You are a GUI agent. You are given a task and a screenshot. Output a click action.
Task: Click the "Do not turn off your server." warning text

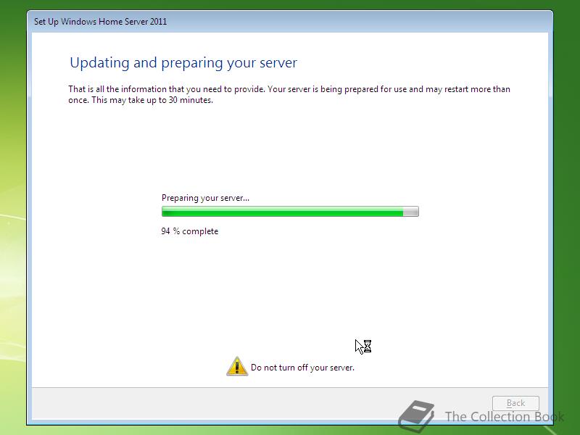[x=302, y=368]
